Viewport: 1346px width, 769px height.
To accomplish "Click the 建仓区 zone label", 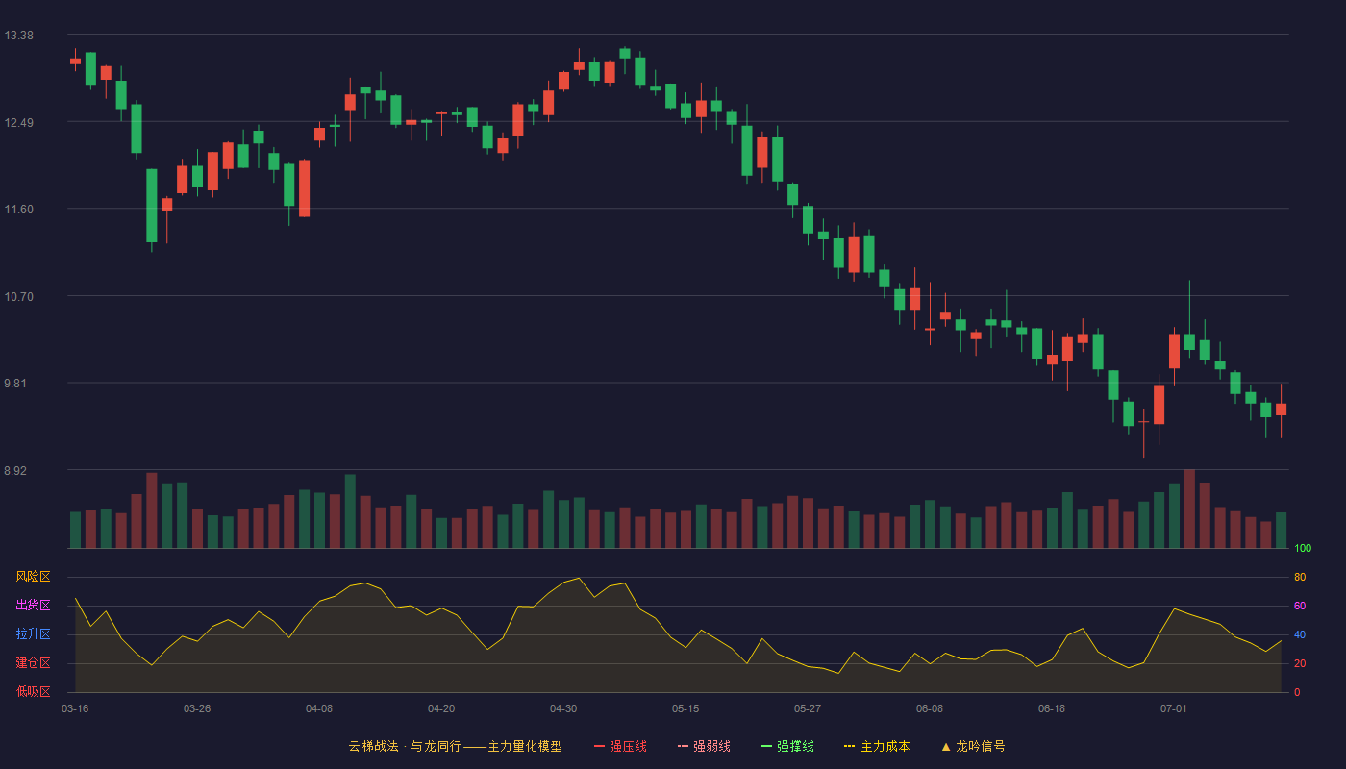I will tap(33, 663).
